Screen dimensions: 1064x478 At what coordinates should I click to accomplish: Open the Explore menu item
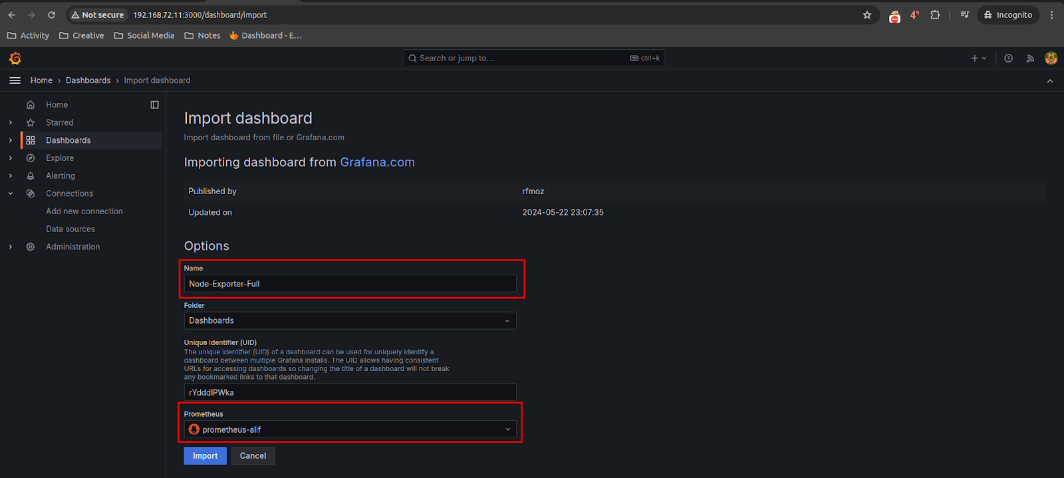(60, 158)
